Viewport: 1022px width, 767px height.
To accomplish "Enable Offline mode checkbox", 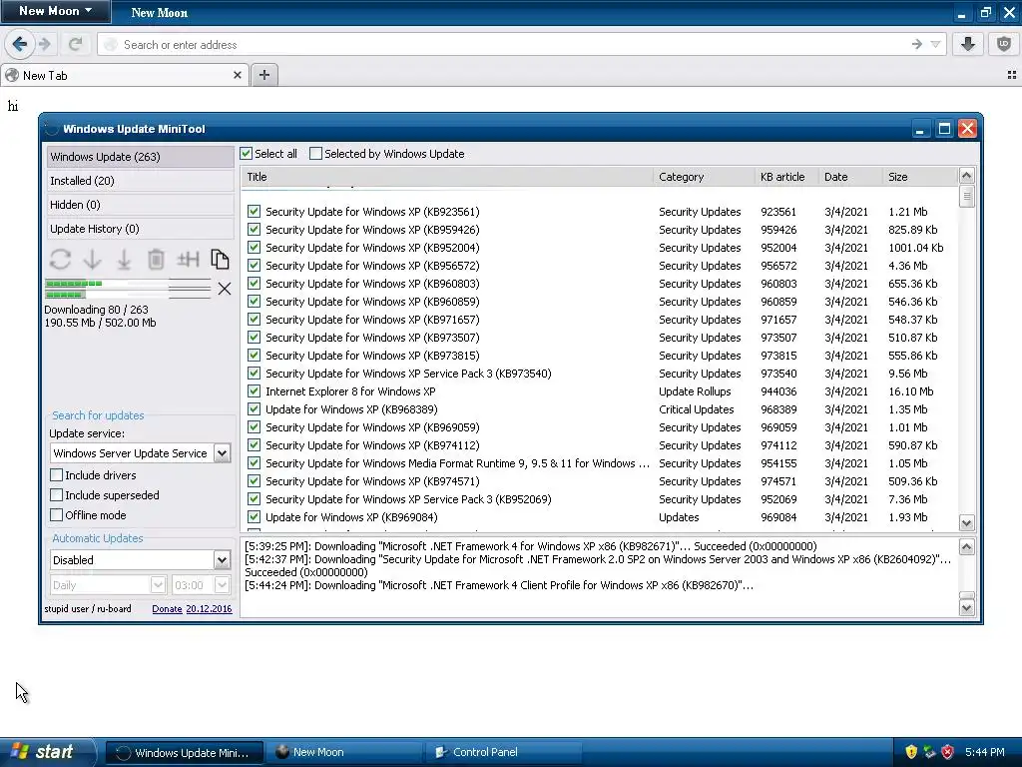I will click(57, 515).
